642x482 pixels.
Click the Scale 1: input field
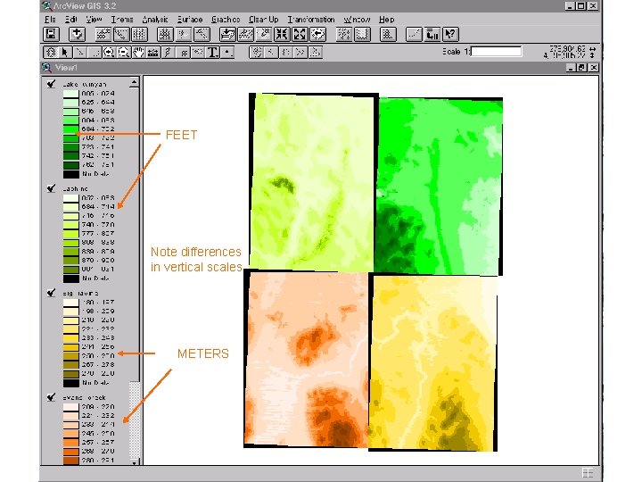tap(497, 52)
